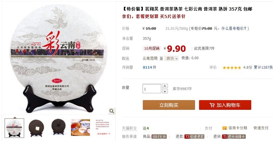Screen dimensions: 273x141
Task: Click the five-star rating icons
Action: [x=232, y=68]
